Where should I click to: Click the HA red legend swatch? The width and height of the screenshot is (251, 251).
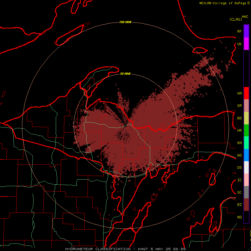click(246, 93)
